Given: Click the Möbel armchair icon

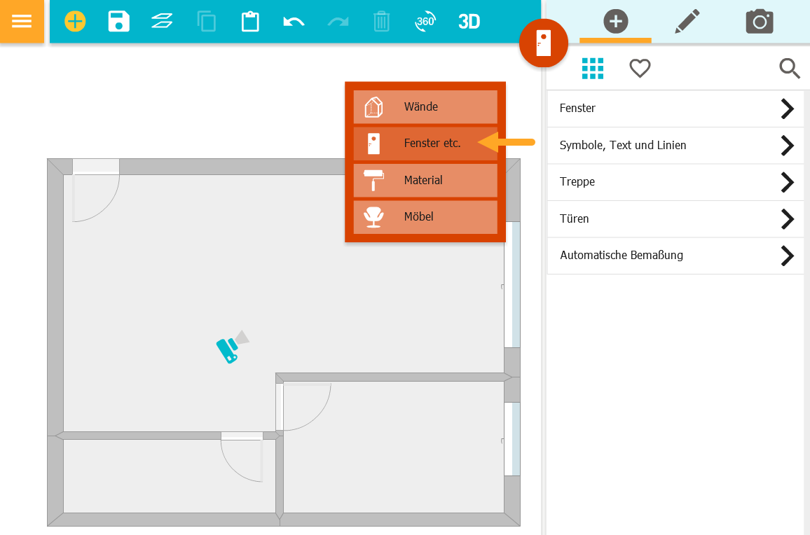Looking at the screenshot, I should [373, 217].
